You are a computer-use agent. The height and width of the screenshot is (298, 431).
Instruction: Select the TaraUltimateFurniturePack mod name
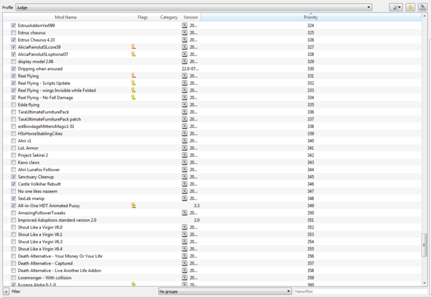[44, 112]
